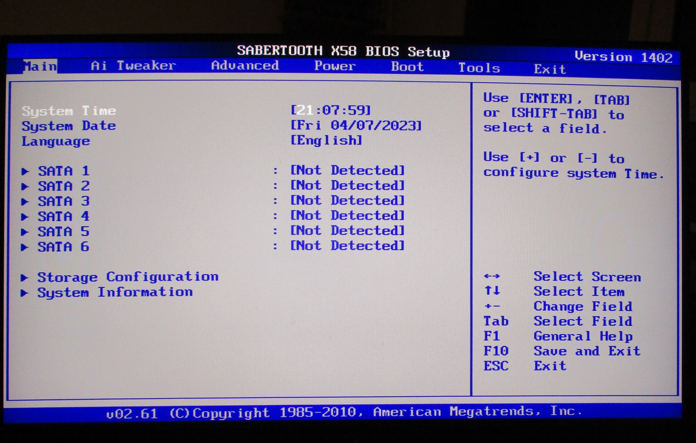Image resolution: width=696 pixels, height=443 pixels.
Task: Switch to the Advanced tab
Action: click(x=245, y=65)
